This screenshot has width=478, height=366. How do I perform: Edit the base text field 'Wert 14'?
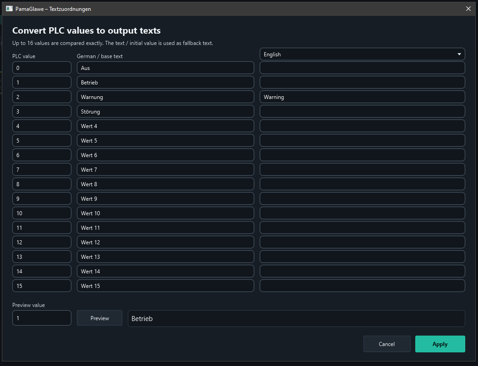click(165, 271)
